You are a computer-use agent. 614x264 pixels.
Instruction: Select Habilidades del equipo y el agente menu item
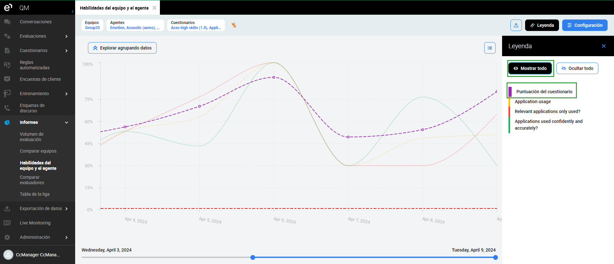38,165
